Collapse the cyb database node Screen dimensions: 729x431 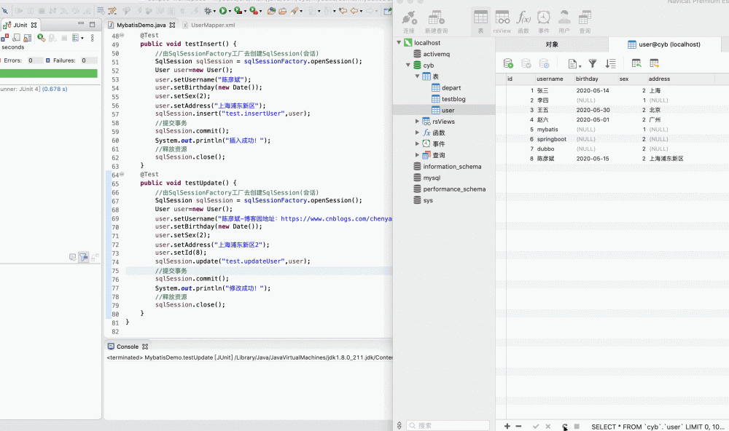pos(408,66)
